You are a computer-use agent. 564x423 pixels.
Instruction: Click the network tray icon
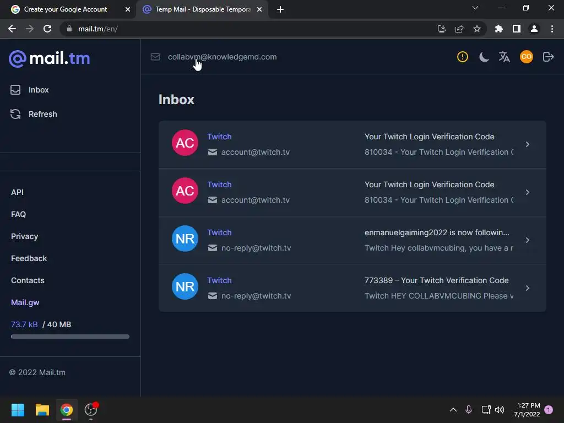(x=486, y=410)
